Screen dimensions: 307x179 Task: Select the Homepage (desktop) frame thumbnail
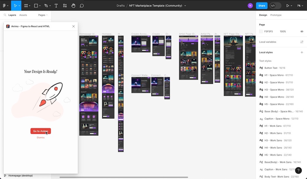[x=89, y=86]
